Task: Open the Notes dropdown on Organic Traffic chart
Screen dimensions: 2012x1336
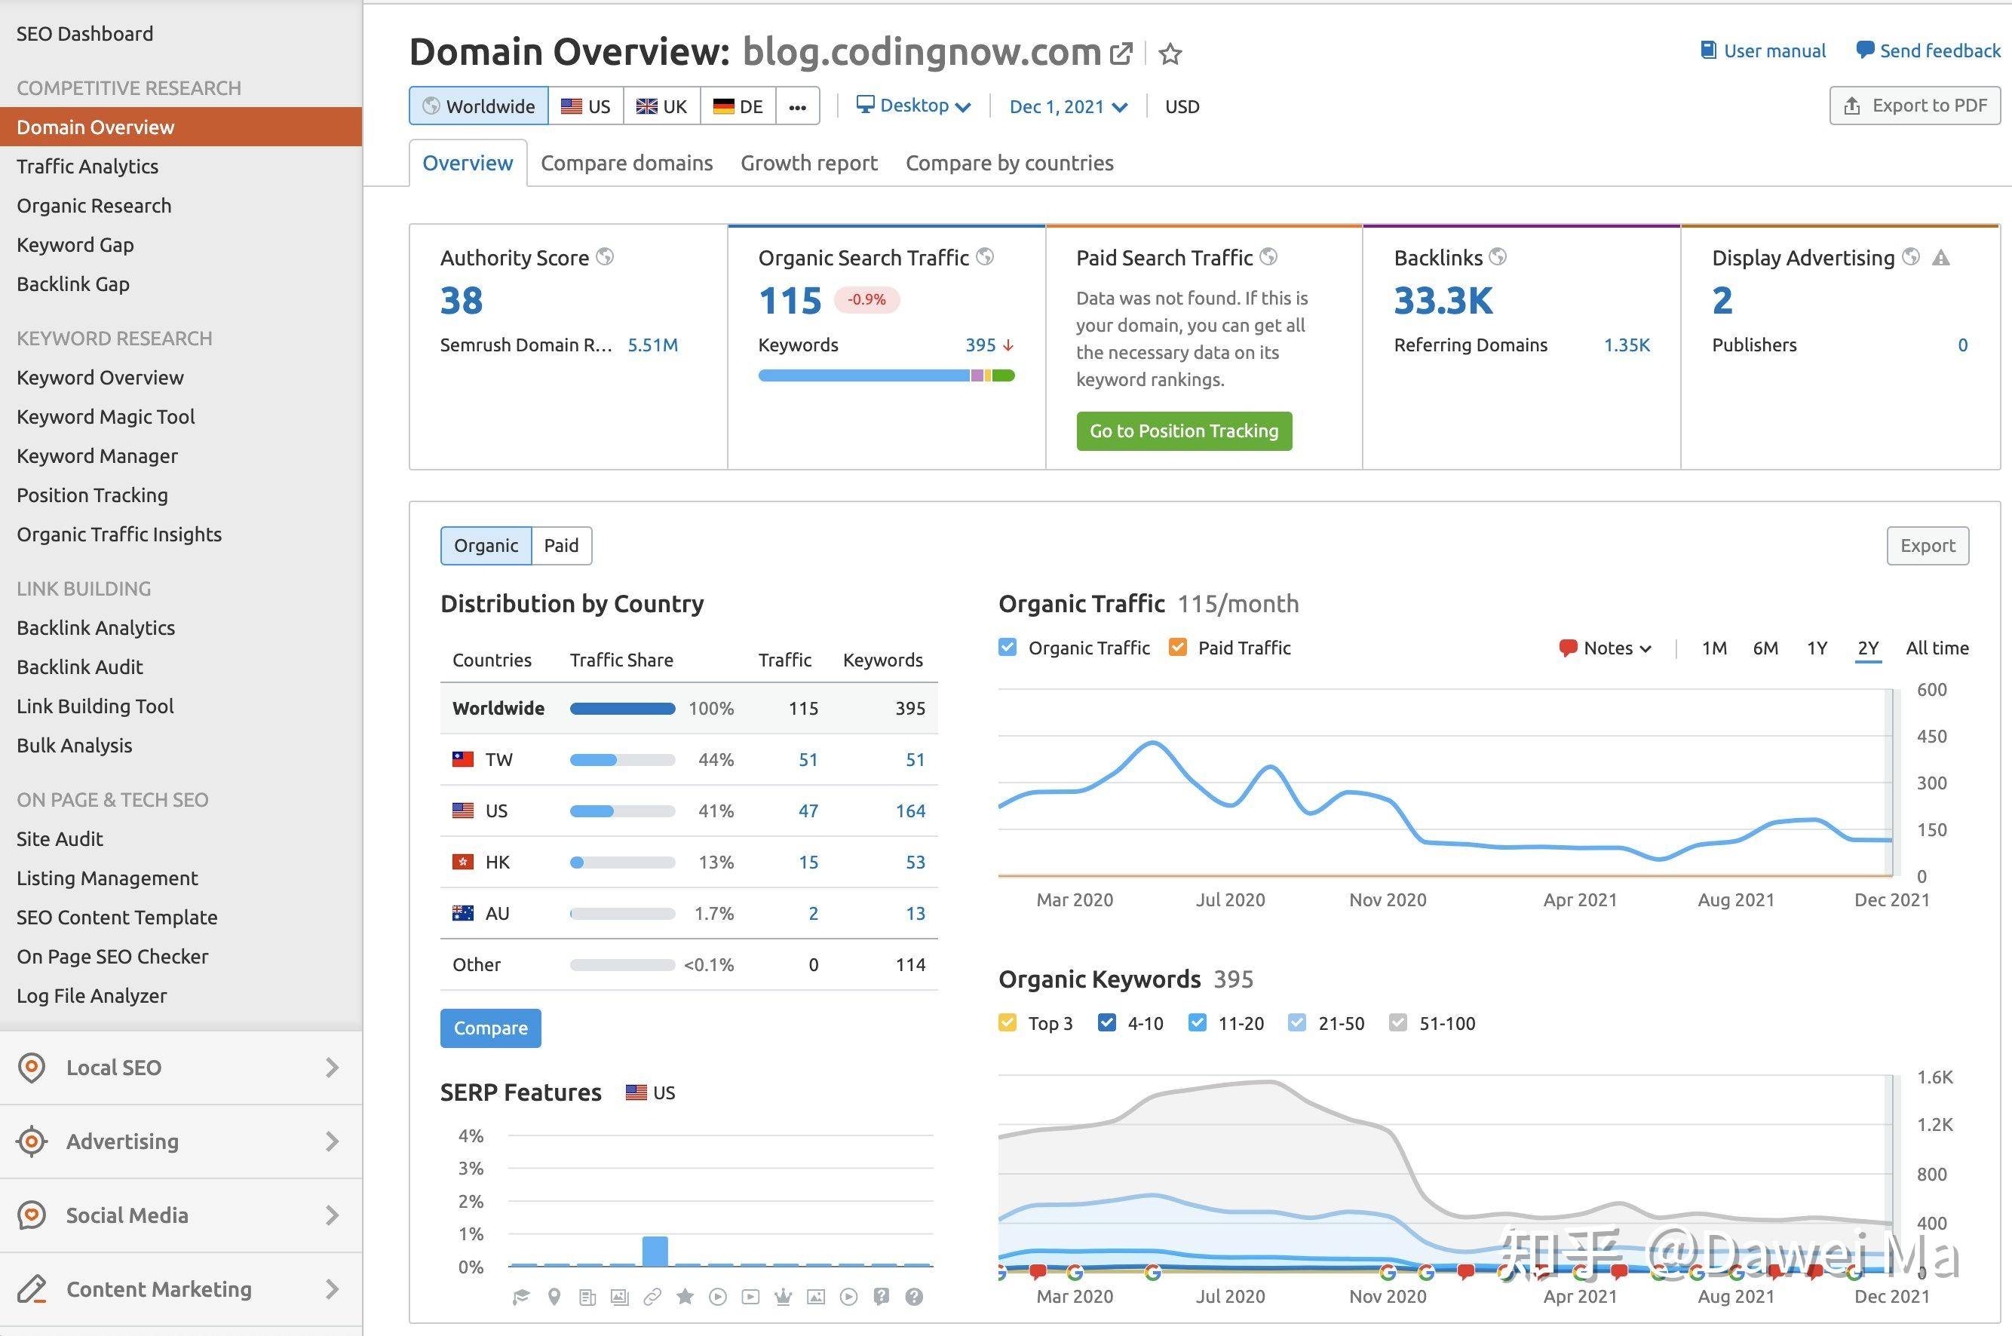Action: point(1606,648)
